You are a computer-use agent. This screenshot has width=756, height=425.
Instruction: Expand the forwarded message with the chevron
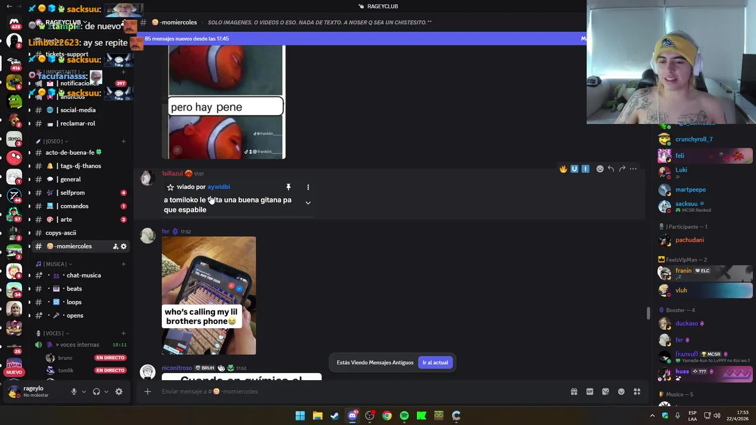(x=308, y=202)
